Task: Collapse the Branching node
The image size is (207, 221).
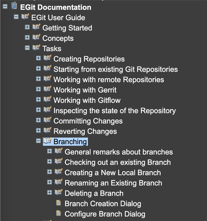Action: (38, 141)
